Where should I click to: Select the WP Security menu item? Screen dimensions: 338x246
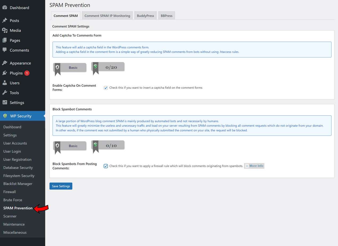pyautogui.click(x=23, y=116)
